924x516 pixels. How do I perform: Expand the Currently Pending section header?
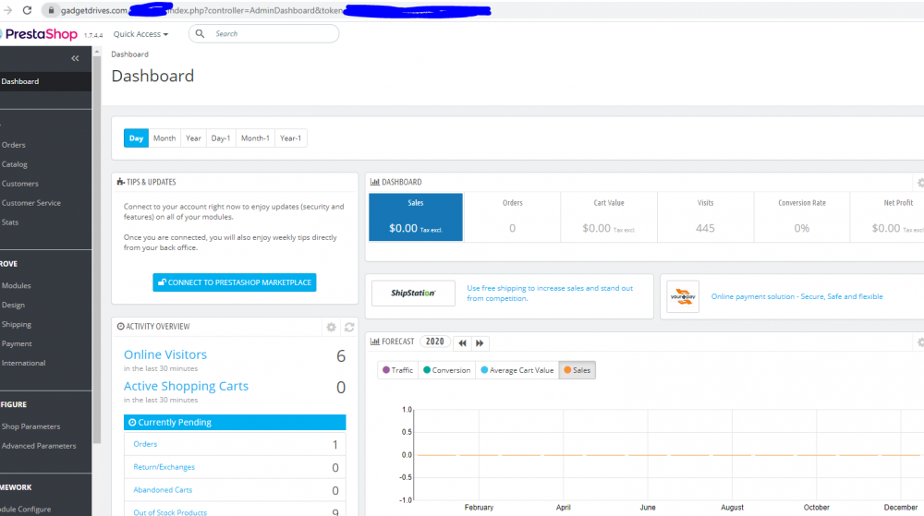pos(235,423)
